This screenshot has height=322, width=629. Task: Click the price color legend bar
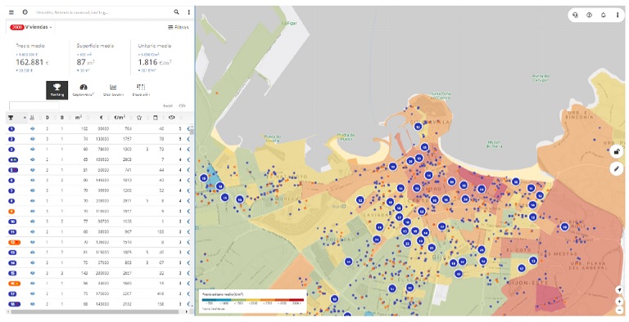pyautogui.click(x=253, y=300)
